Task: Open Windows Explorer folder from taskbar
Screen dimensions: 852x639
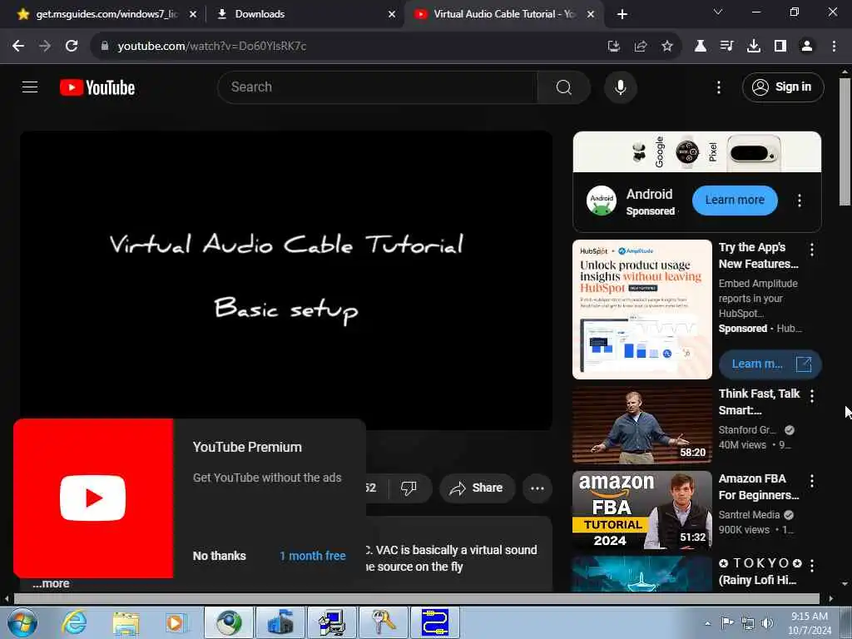Action: 126,622
